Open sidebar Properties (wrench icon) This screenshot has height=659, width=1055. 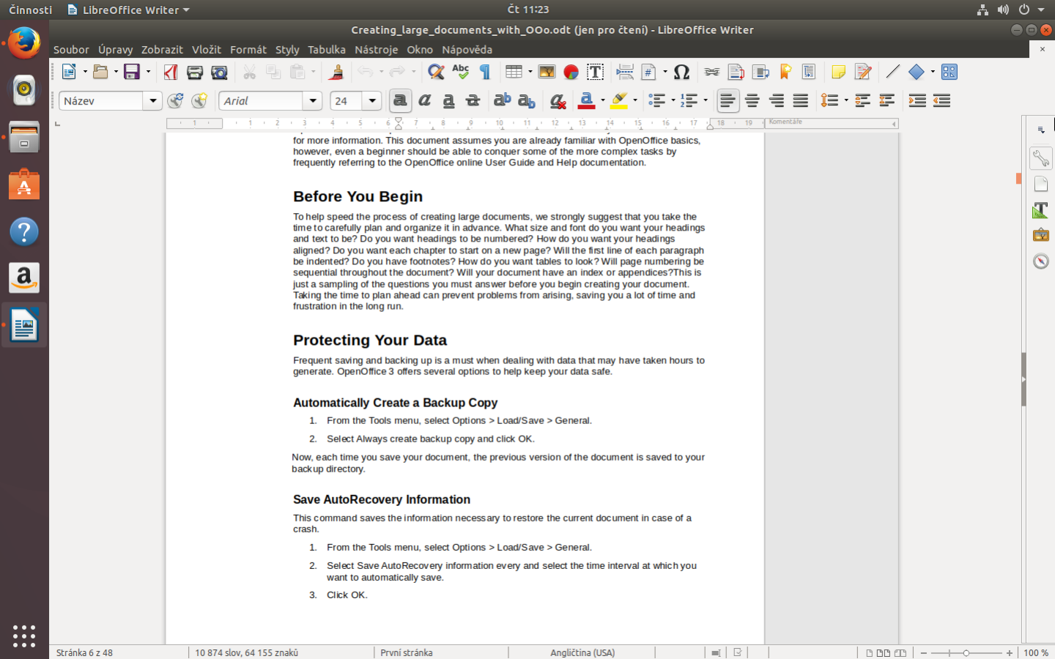tap(1040, 157)
